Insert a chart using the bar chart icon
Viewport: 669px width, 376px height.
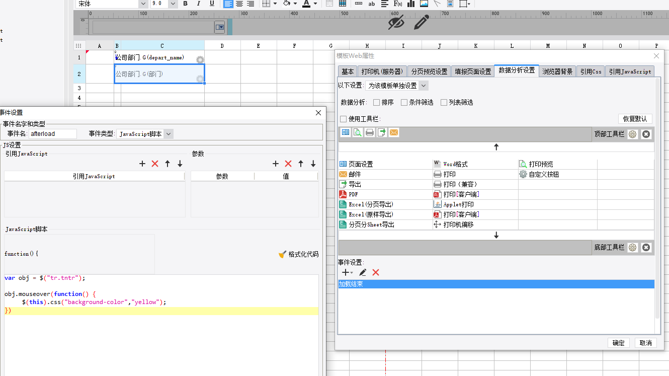click(x=411, y=4)
